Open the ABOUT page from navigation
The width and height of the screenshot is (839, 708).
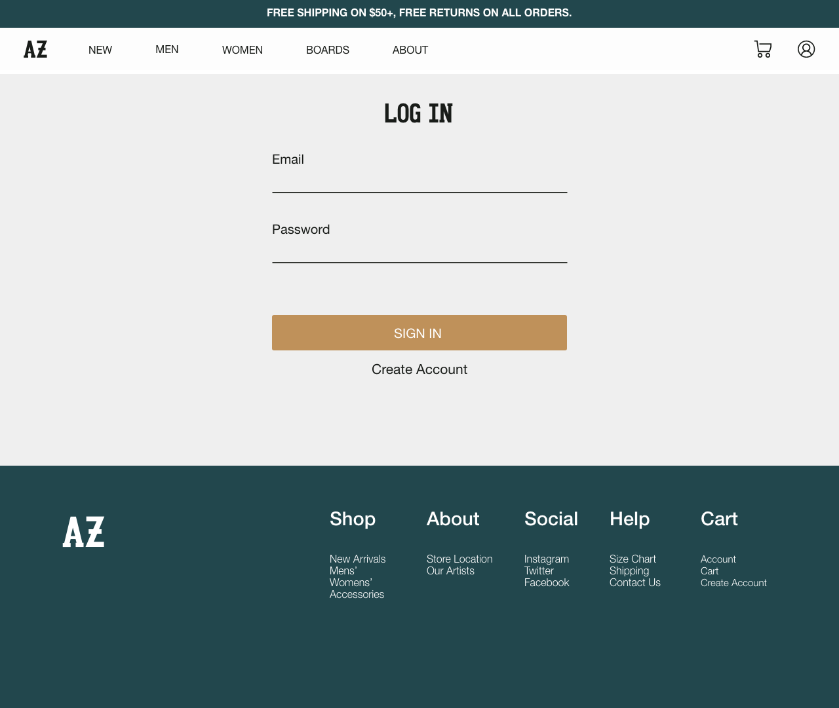point(410,50)
